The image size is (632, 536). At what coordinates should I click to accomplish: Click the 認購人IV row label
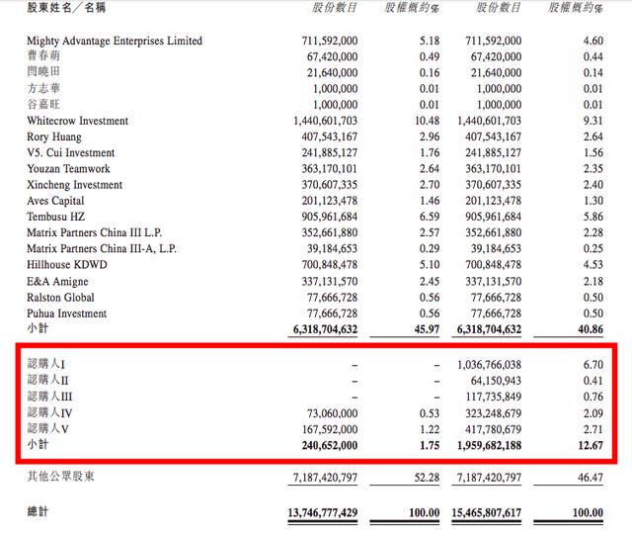(49, 412)
